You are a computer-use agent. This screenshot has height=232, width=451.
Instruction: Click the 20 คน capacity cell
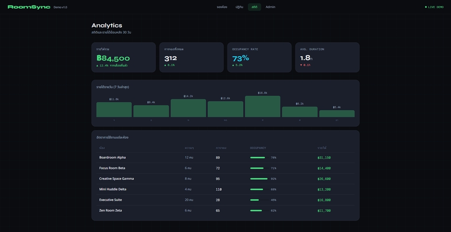tap(189, 200)
